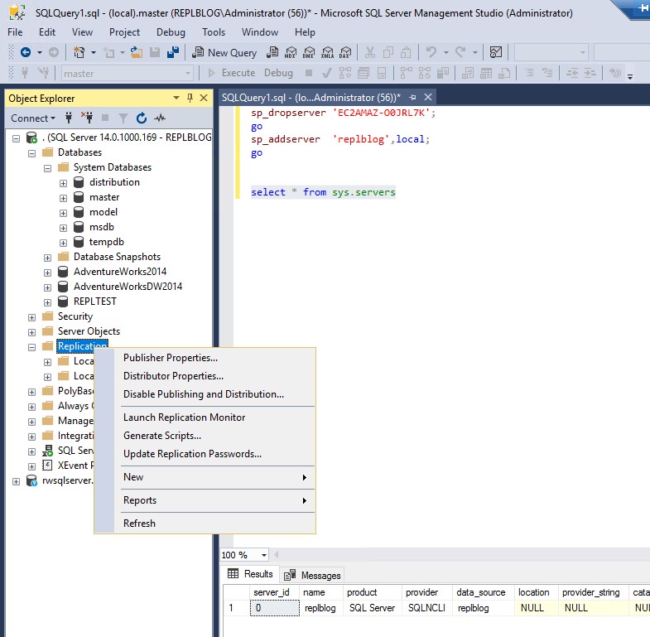Viewport: 650px width, 637px height.
Task: Click the New Query button
Action: (x=224, y=53)
